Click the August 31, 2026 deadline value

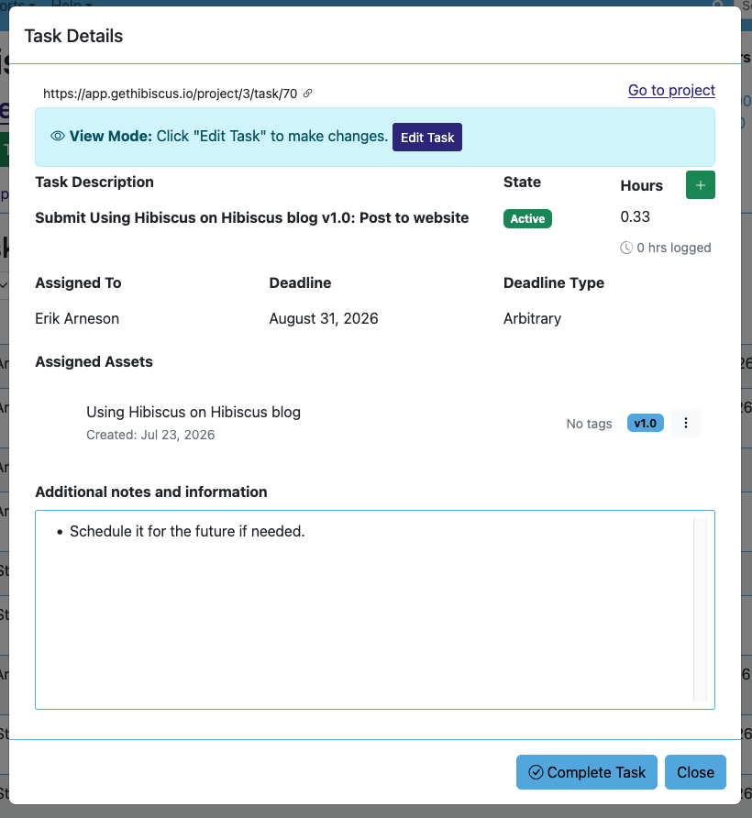[x=324, y=319]
